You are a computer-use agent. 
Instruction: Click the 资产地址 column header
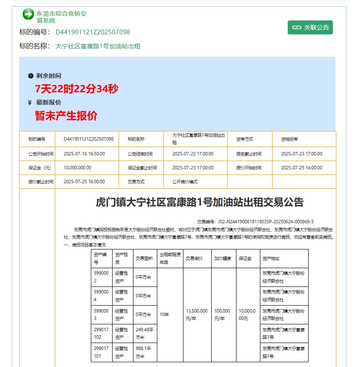pyautogui.click(x=284, y=259)
